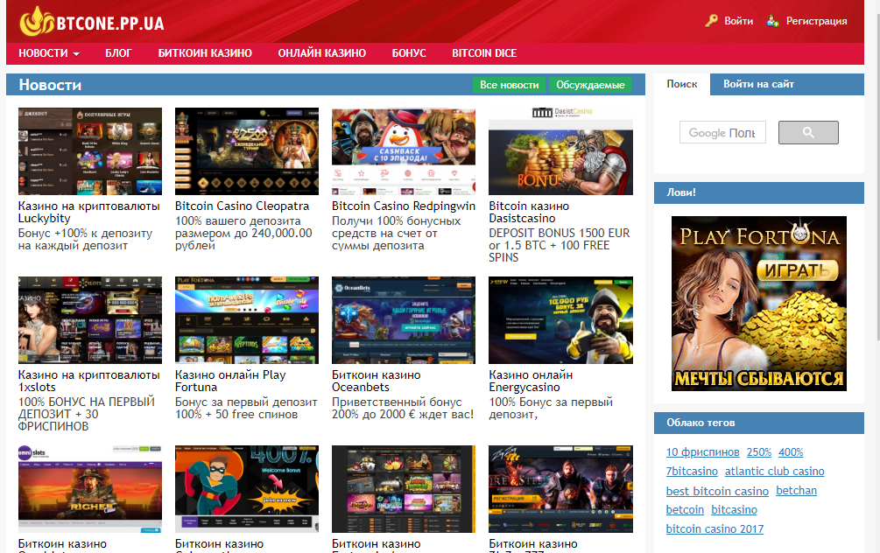Image resolution: width=880 pixels, height=553 pixels.
Task: Open the Bitcoin Dice menu item
Action: 484,53
